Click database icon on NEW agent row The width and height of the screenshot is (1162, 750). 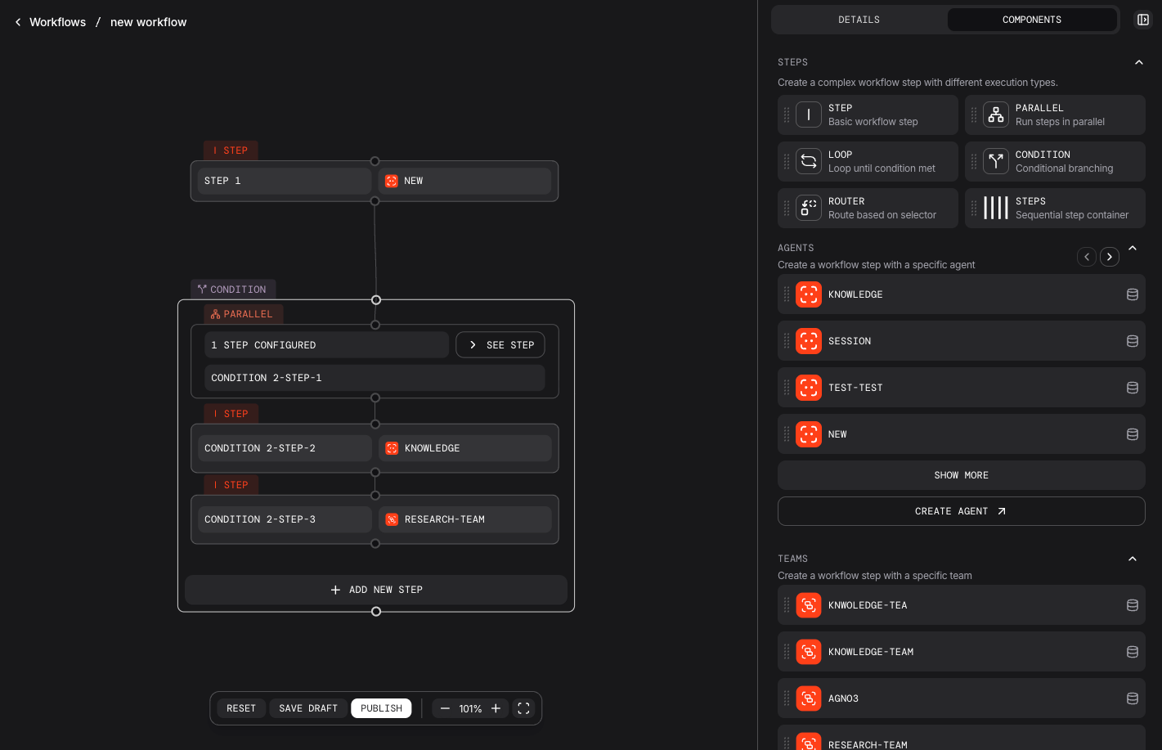click(1133, 434)
